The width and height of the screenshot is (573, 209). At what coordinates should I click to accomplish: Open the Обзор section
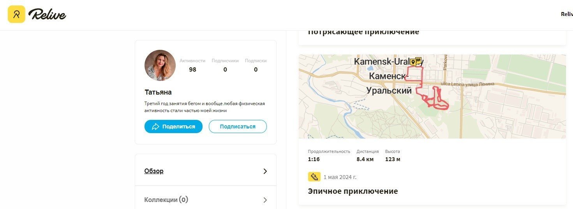[x=206, y=171]
